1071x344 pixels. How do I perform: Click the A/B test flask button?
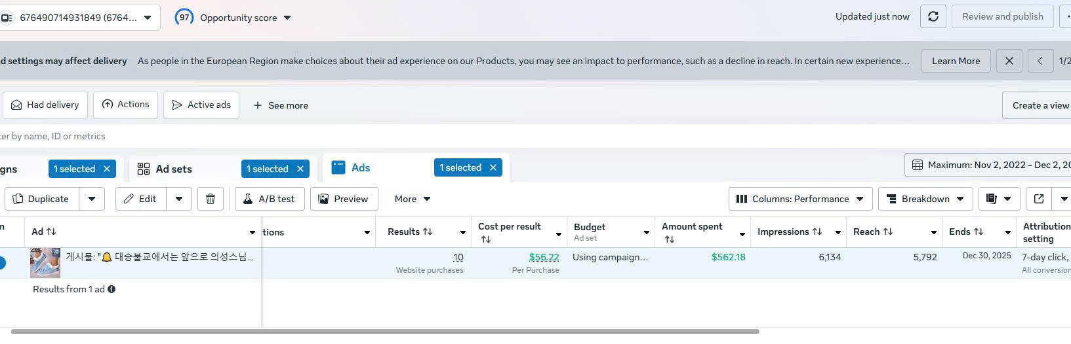pyautogui.click(x=270, y=199)
